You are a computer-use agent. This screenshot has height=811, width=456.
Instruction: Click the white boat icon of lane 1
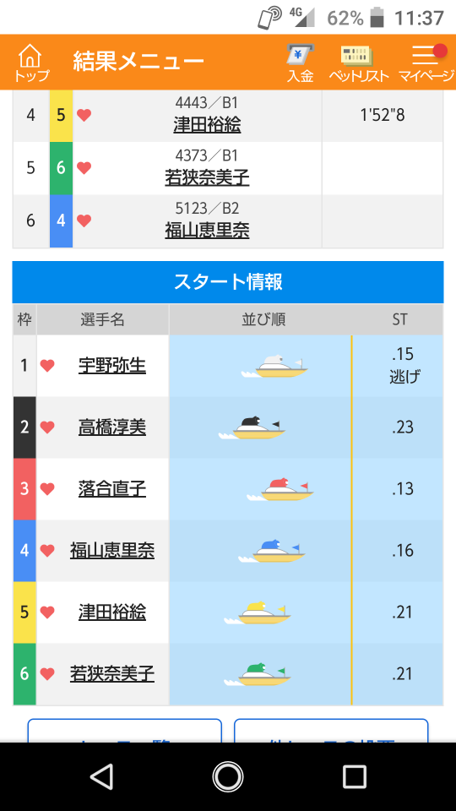(x=274, y=366)
